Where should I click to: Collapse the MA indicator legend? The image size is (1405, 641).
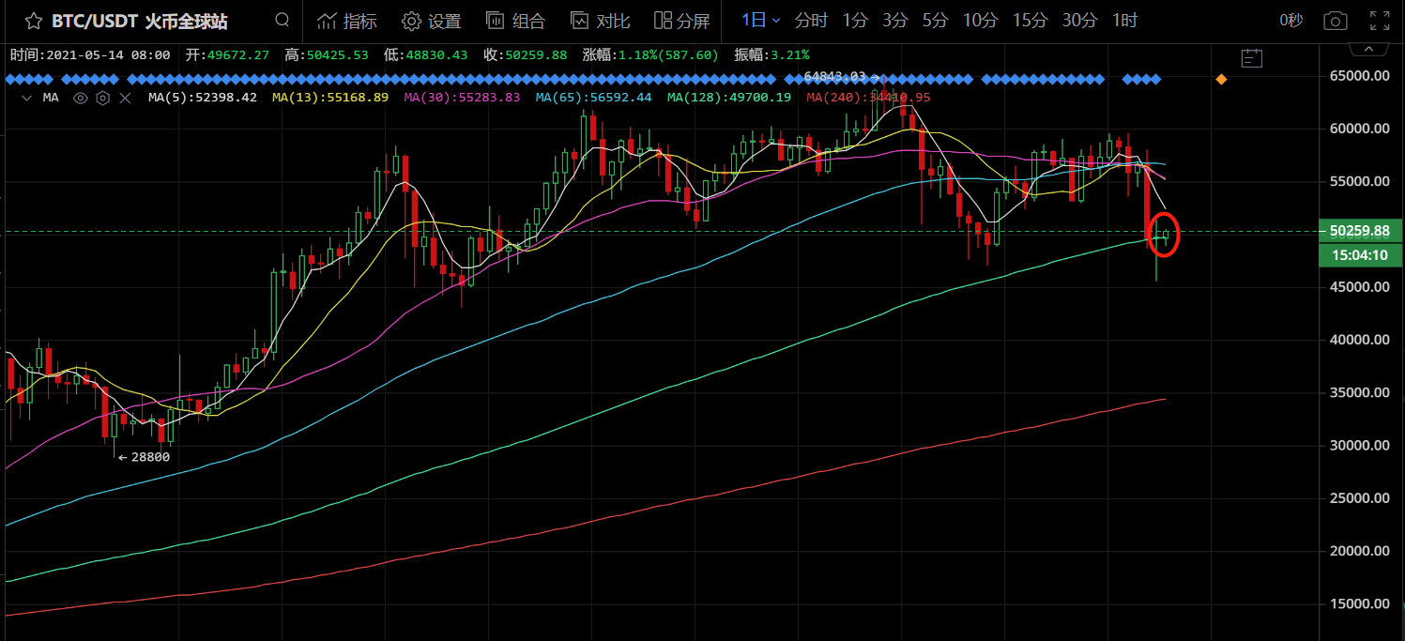pos(26,98)
